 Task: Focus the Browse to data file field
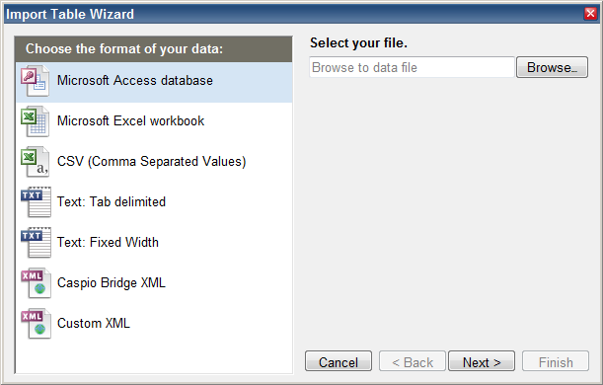(x=412, y=67)
